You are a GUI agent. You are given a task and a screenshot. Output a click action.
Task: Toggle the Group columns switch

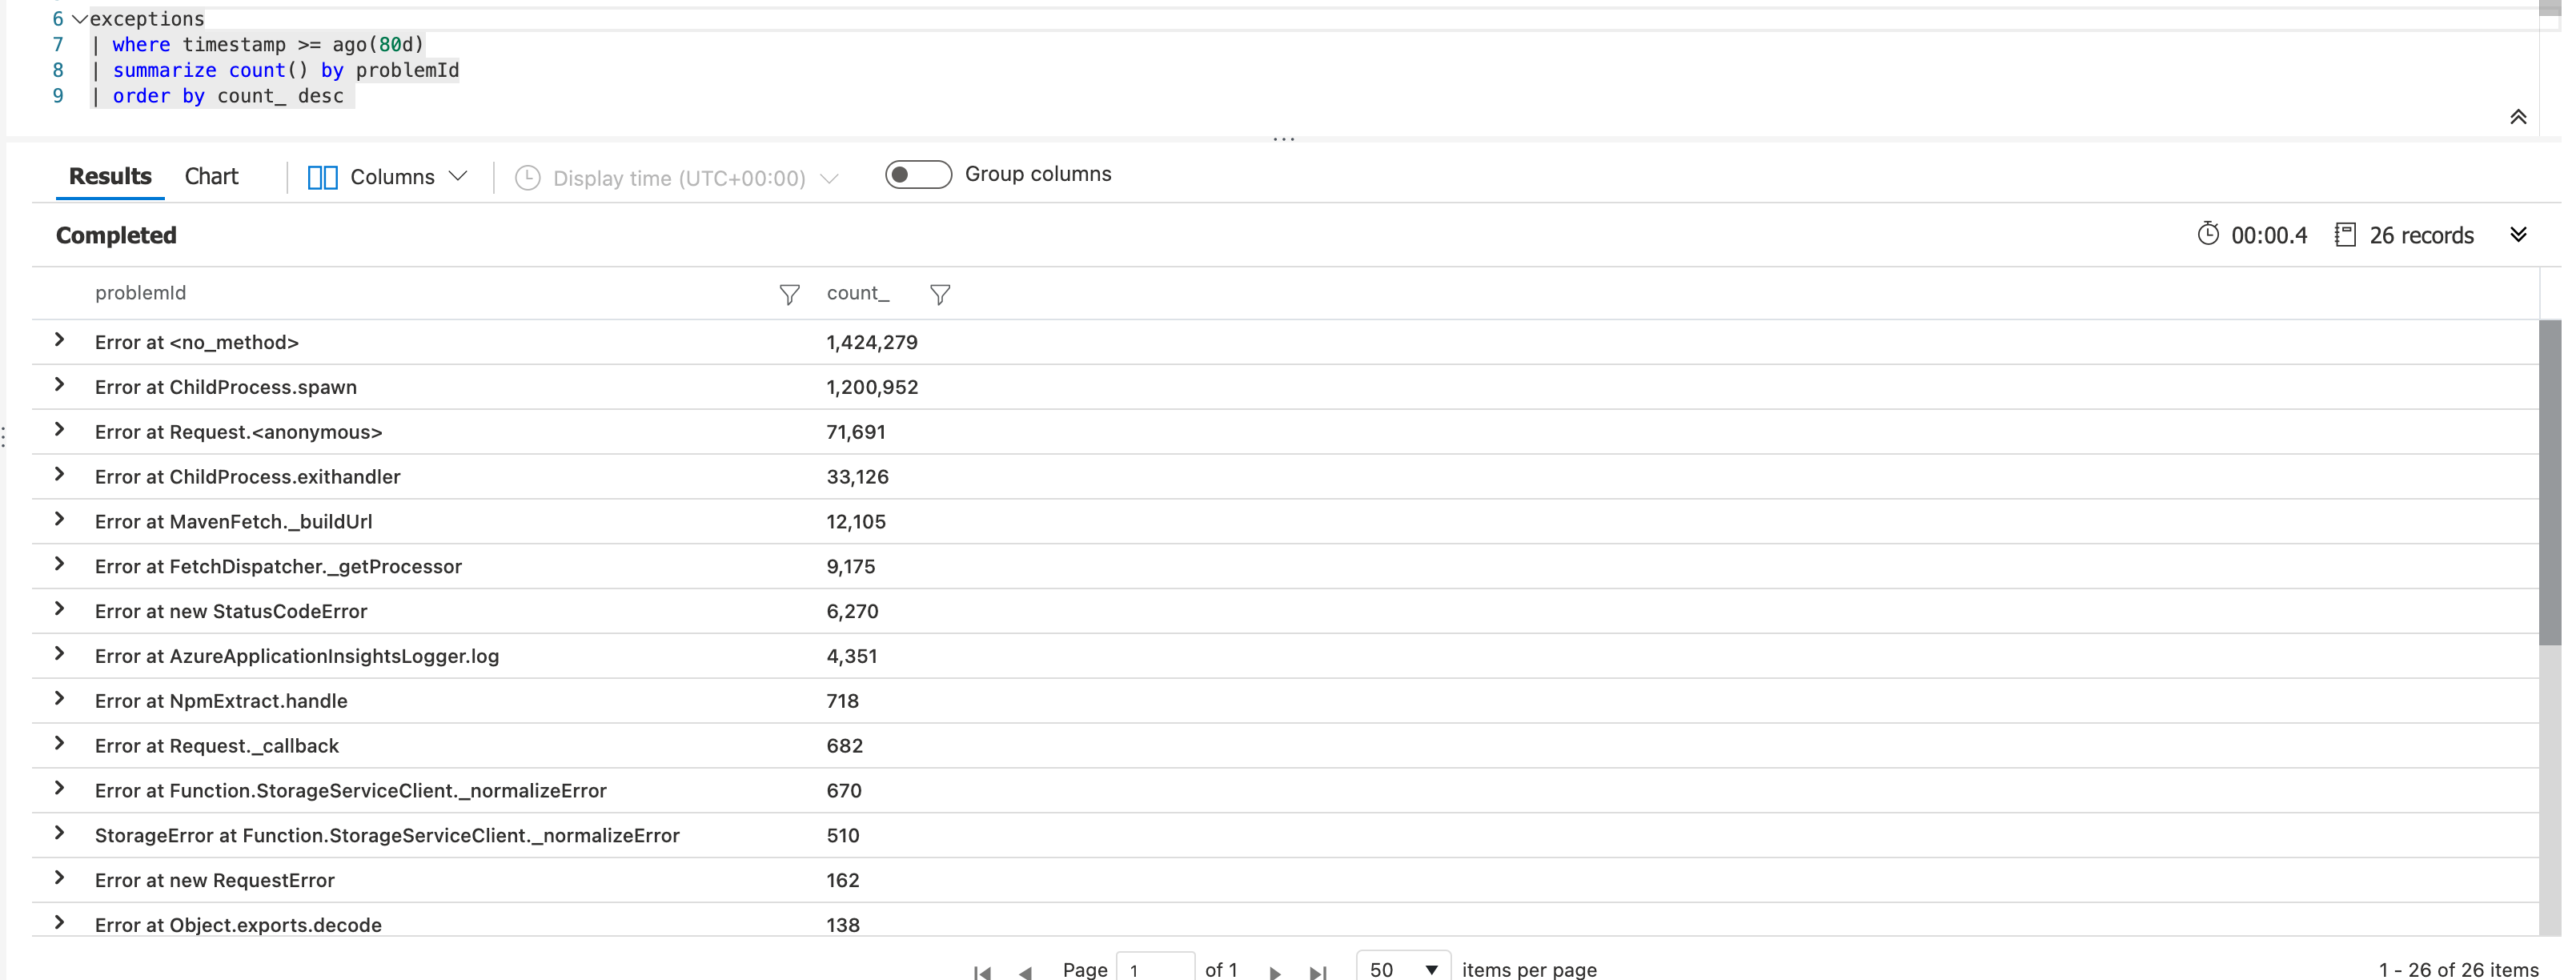coord(918,175)
